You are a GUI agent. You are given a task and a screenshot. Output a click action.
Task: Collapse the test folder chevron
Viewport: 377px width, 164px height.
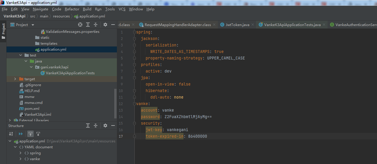click(x=21, y=55)
